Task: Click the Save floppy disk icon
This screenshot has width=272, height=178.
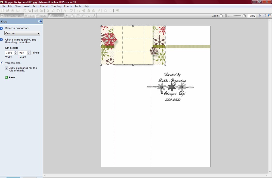Action: 18,11
